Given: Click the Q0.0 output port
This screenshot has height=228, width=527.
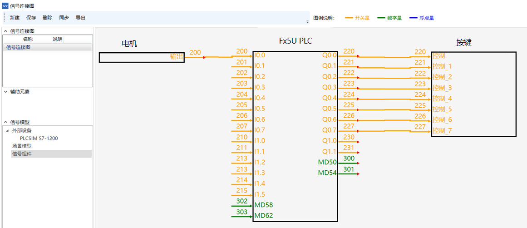Looking at the screenshot, I should (329, 55).
